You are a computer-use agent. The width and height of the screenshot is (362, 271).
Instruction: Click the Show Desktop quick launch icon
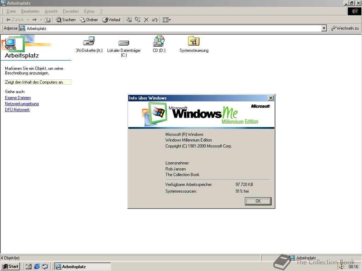click(x=28, y=267)
